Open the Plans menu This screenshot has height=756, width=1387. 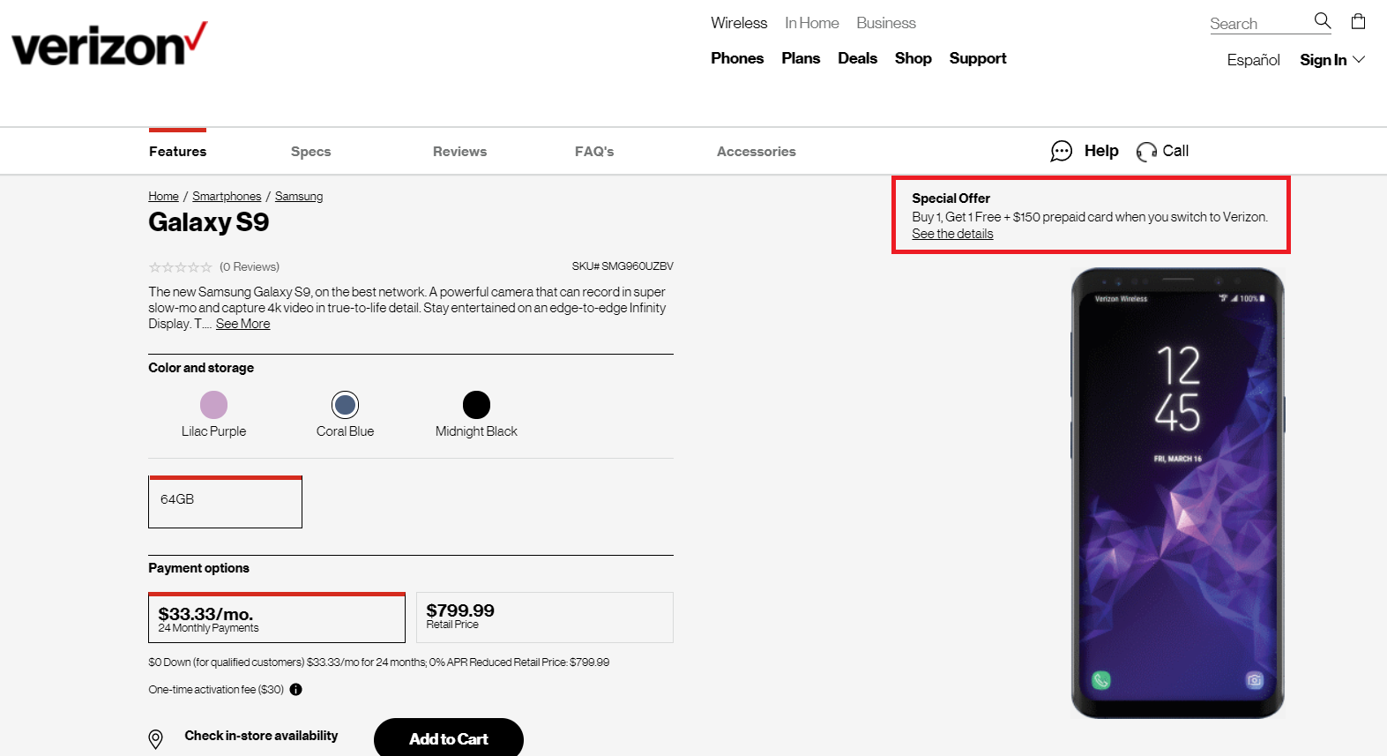pyautogui.click(x=801, y=58)
